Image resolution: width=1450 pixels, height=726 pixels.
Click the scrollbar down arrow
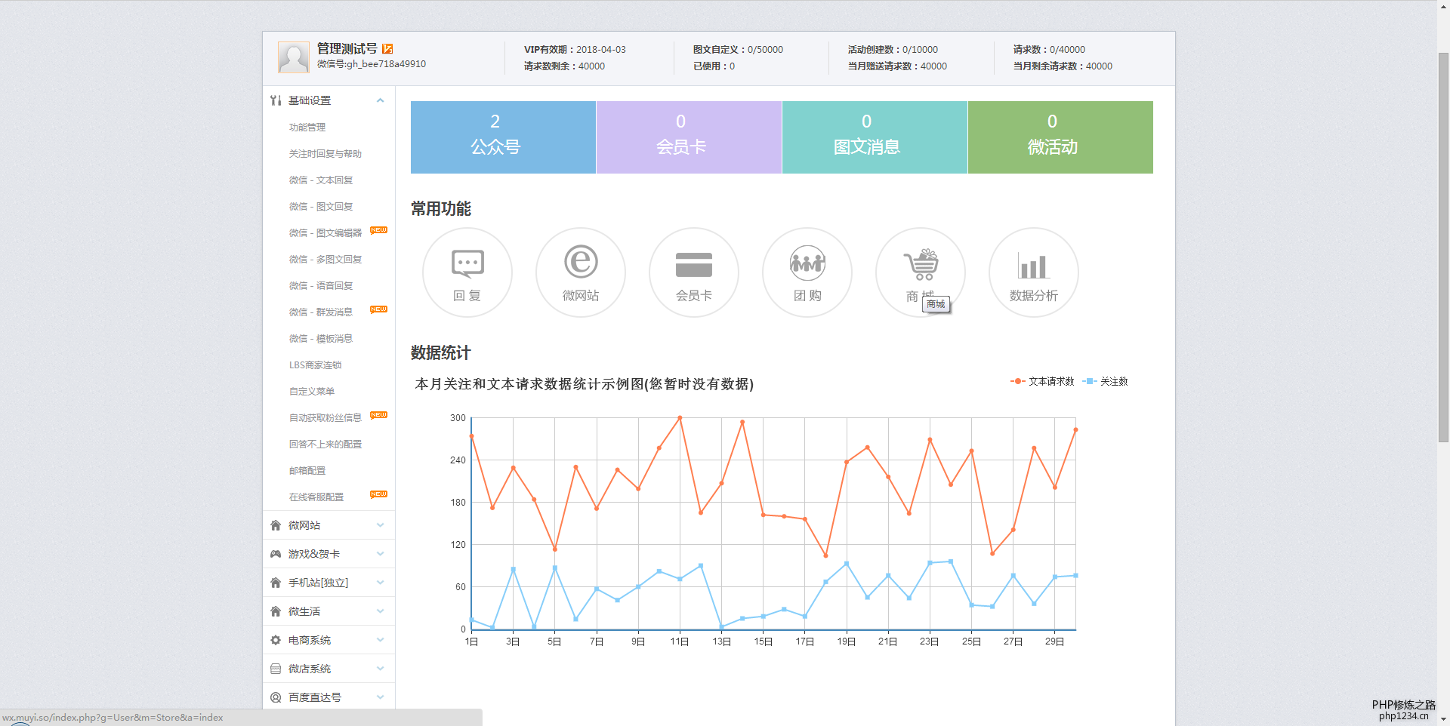click(1443, 719)
